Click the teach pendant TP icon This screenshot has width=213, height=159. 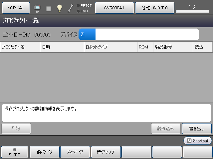pyautogui.click(x=37, y=8)
